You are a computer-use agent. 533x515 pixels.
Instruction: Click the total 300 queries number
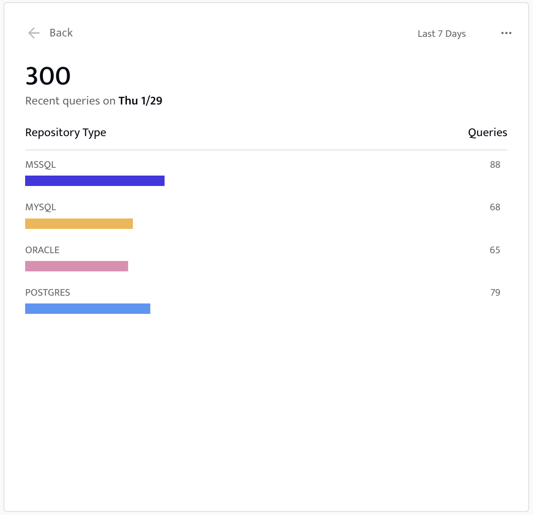coord(48,76)
